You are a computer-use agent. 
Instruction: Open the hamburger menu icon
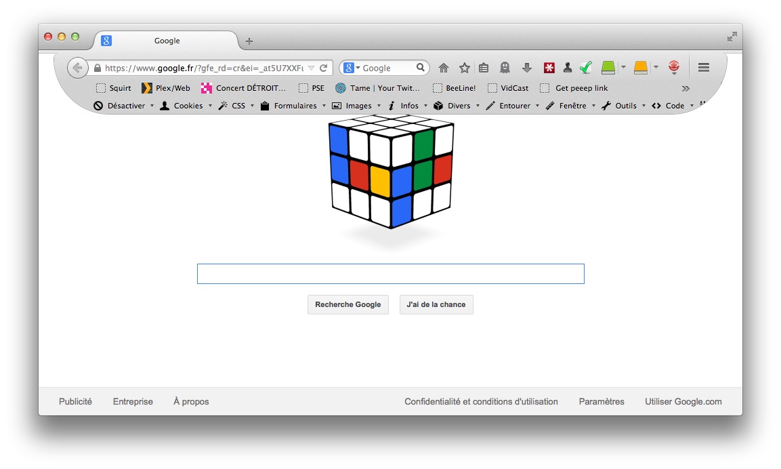point(703,67)
